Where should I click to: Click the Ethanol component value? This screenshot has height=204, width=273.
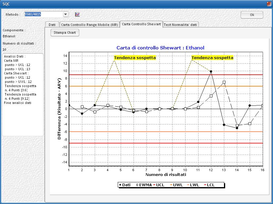click(9, 36)
